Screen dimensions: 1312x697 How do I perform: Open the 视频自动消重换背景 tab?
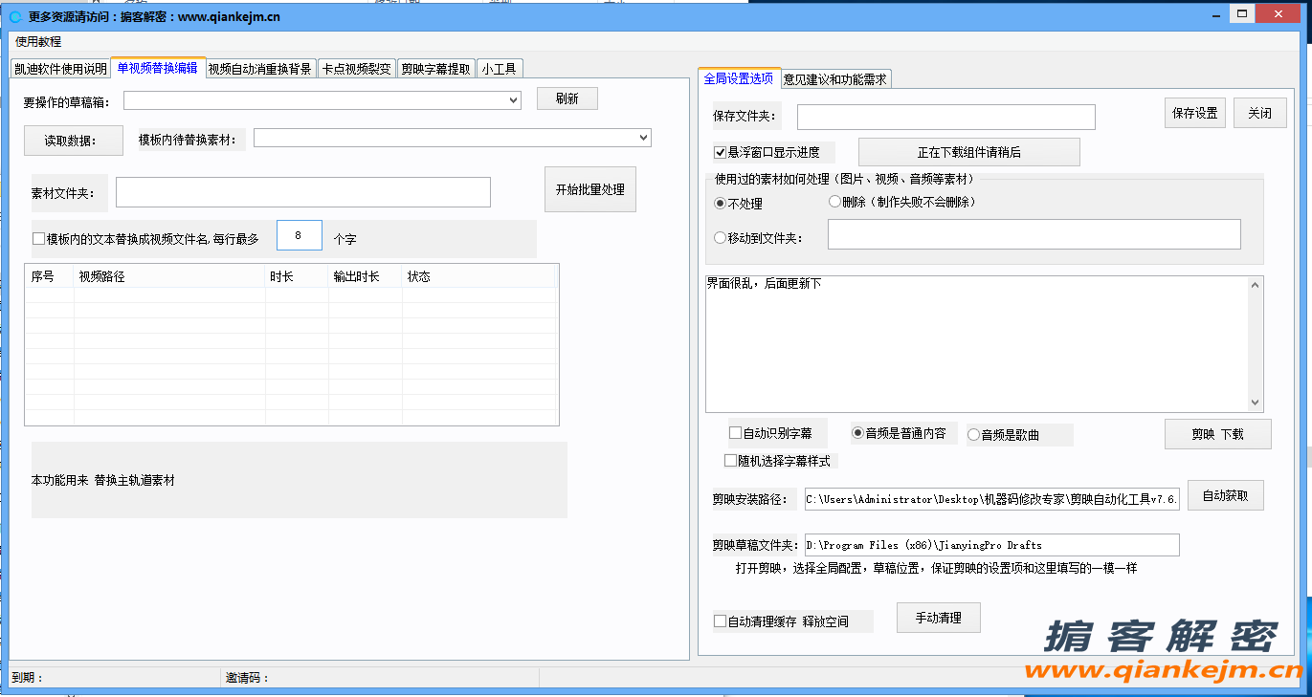coord(260,69)
